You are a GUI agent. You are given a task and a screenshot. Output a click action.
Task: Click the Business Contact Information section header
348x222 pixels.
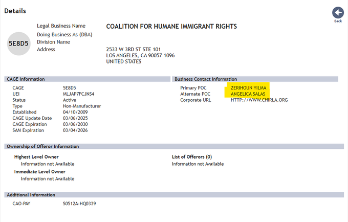coord(206,79)
